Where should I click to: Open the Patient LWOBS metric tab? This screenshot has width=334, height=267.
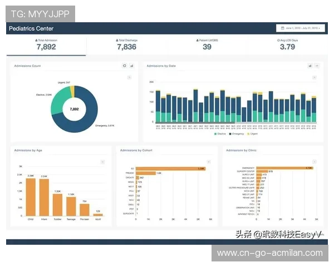pos(207,45)
